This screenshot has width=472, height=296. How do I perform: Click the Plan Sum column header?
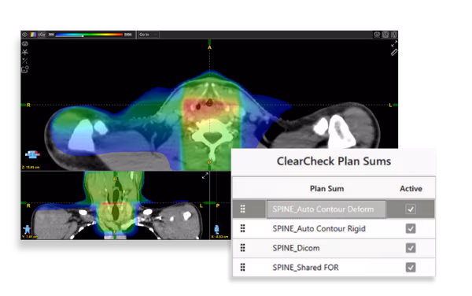pyautogui.click(x=327, y=189)
